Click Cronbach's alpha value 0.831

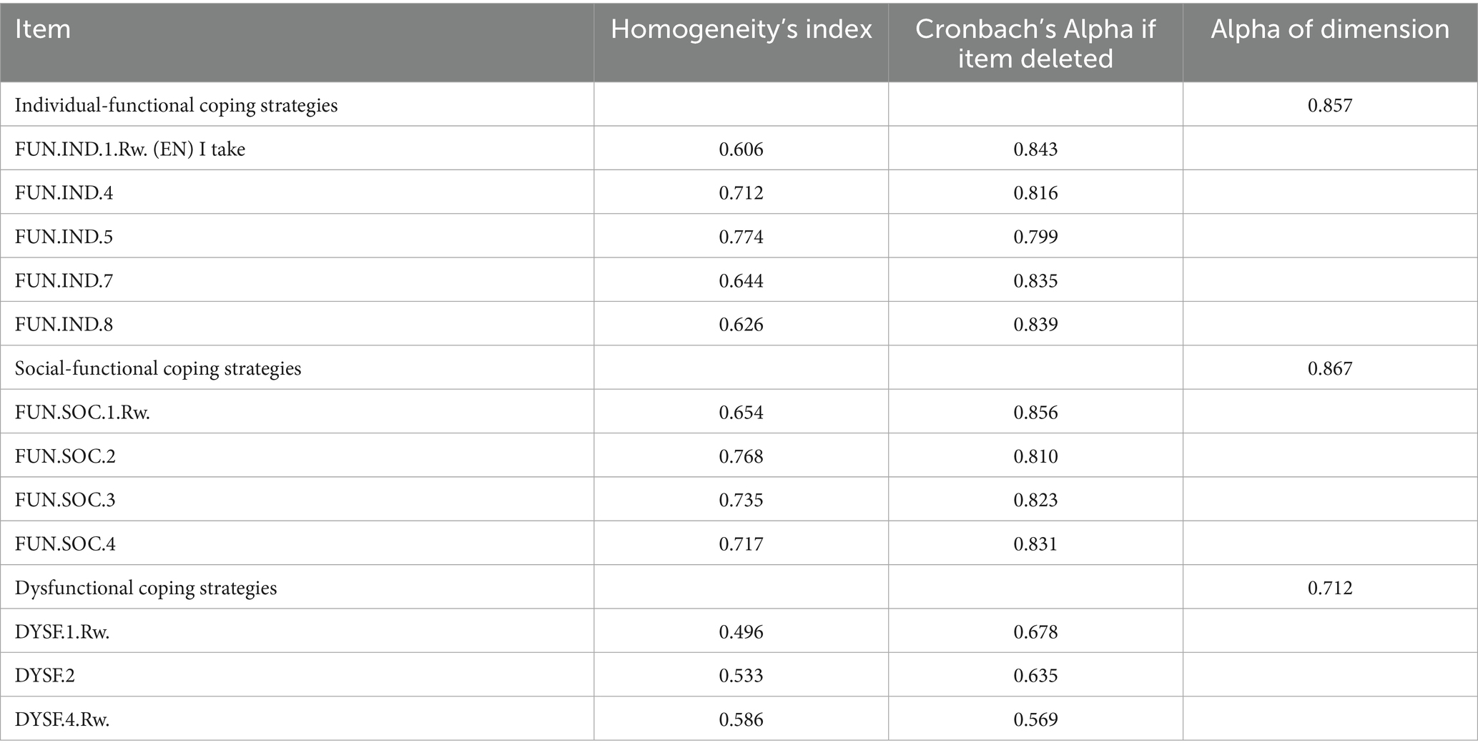click(1035, 544)
